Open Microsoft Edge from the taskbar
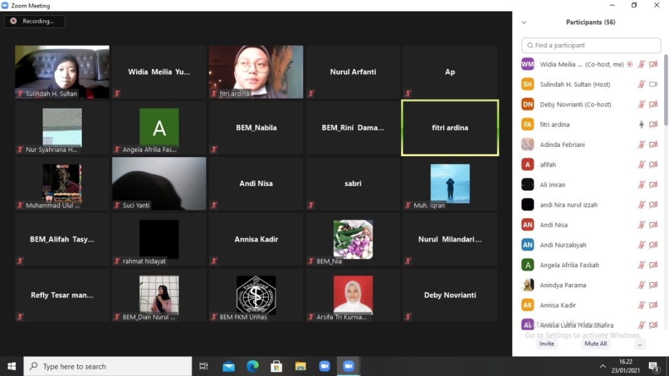The height and width of the screenshot is (376, 669). pyautogui.click(x=253, y=366)
